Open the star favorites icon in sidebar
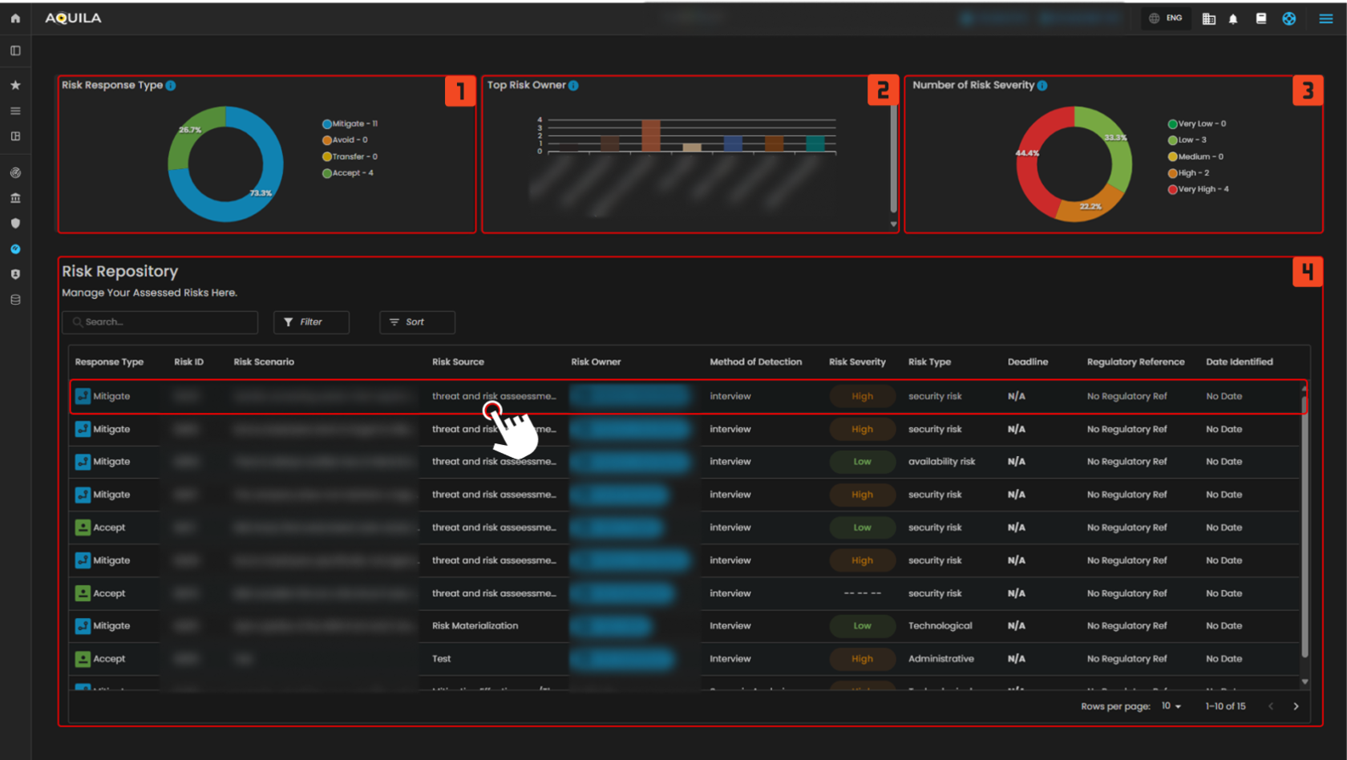The image size is (1347, 760). [15, 85]
